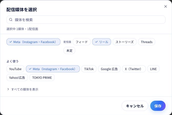Viewport: 172px width, 115px height.
Task: Select the YouTube media chip
Action: [x=15, y=69]
